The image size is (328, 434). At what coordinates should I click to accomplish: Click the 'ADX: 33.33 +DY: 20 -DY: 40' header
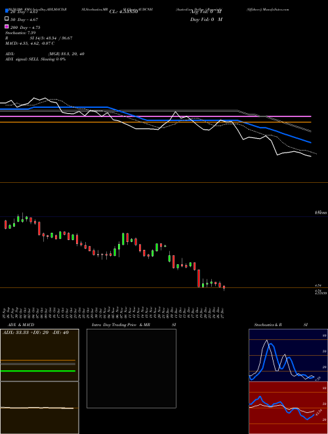click(x=35, y=332)
